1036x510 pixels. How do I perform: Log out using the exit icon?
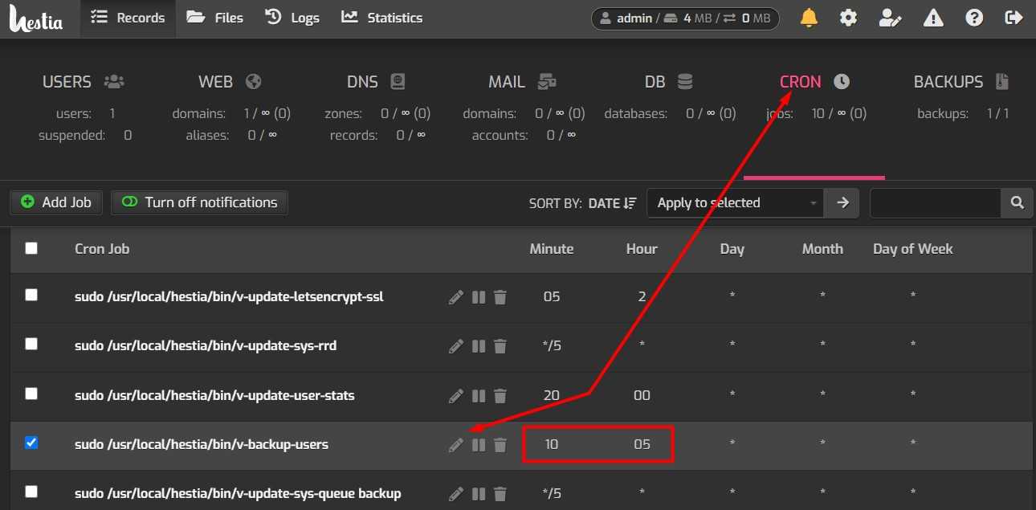[x=1015, y=18]
